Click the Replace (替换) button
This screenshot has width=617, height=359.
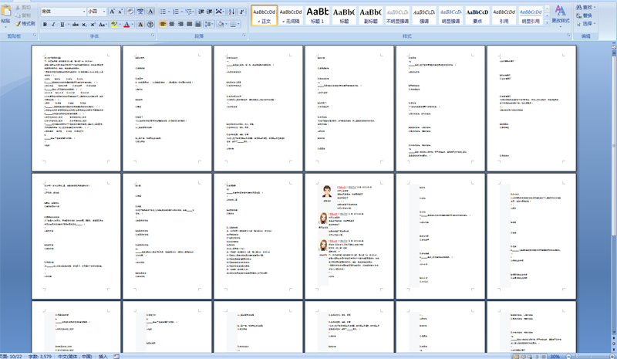(x=584, y=15)
